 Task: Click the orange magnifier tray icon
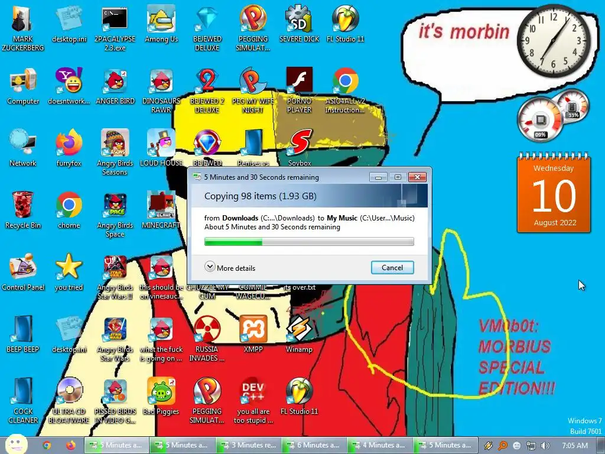coord(502,446)
